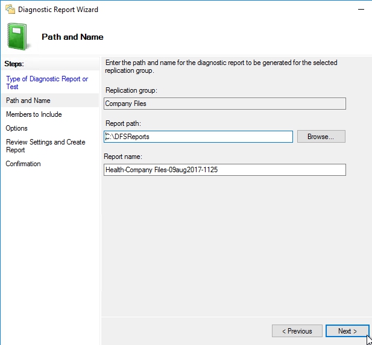Click the Steps header in the sidebar
Image resolution: width=372 pixels, height=345 pixels.
[17, 63]
